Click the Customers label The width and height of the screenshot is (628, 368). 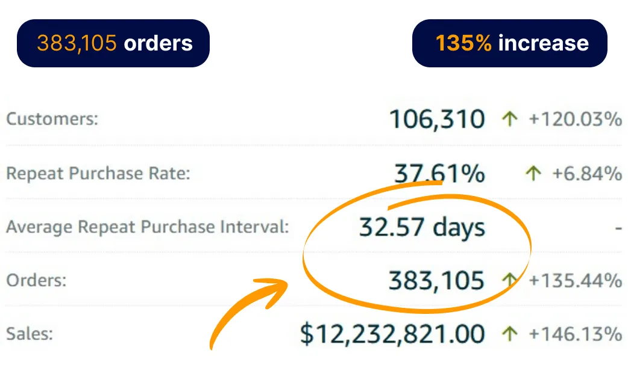click(52, 119)
